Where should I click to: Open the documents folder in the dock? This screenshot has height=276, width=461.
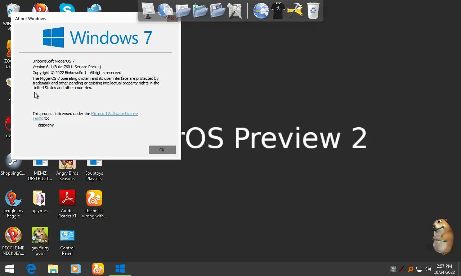(183, 10)
